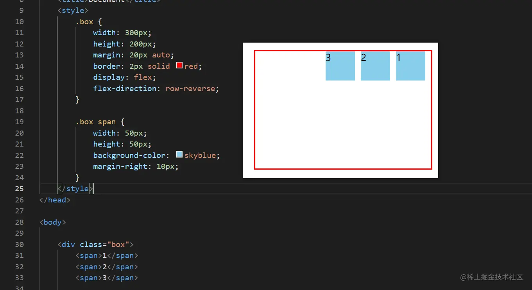Click the "row-reverse" value
This screenshot has height=290, width=532.
190,88
